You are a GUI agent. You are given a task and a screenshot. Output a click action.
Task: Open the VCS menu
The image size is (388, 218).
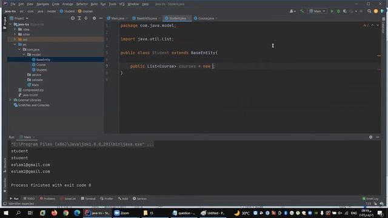[x=122, y=4]
